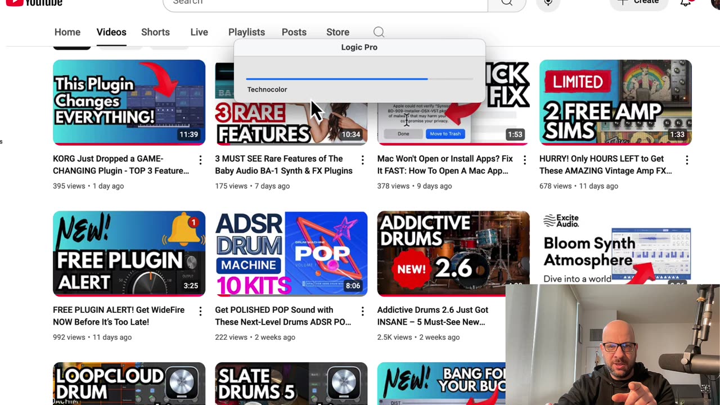The height and width of the screenshot is (405, 720).
Task: Open options menu for WideFire free plugin video
Action: click(200, 312)
